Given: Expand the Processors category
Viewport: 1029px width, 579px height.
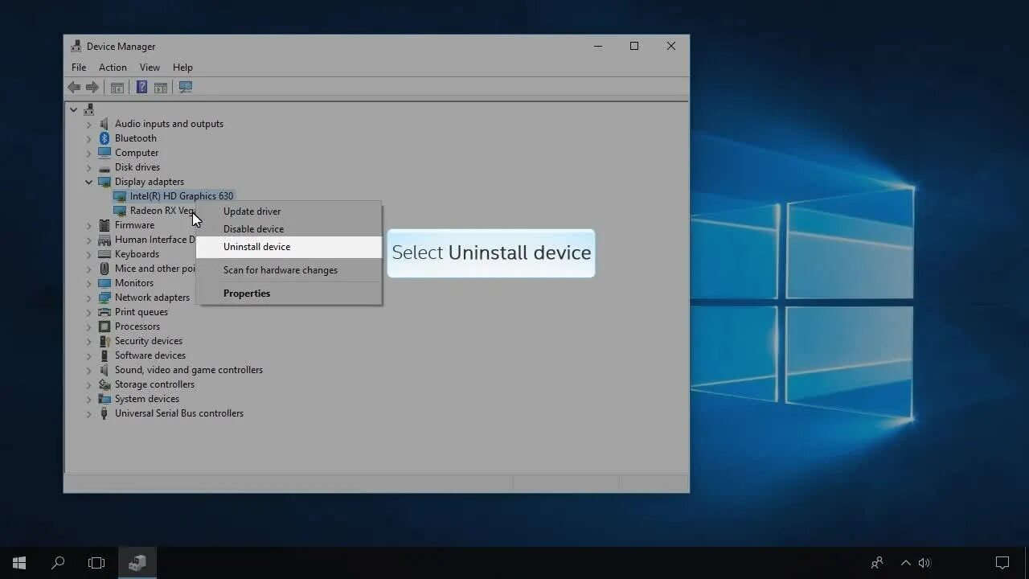Looking at the screenshot, I should (x=89, y=326).
